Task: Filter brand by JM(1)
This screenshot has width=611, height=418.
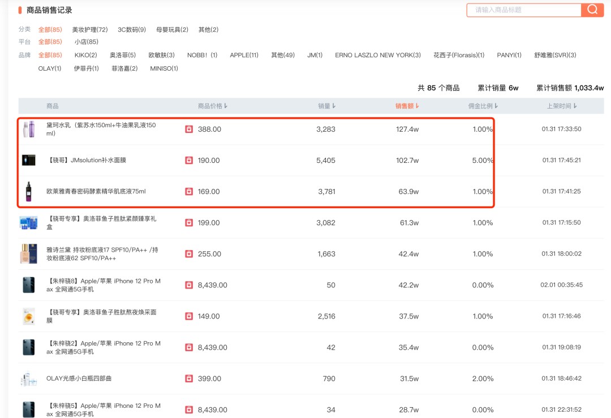Action: [315, 55]
